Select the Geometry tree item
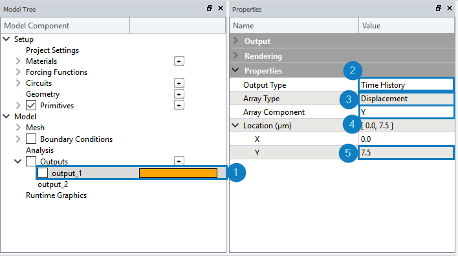The image size is (458, 256). pyautogui.click(x=43, y=94)
